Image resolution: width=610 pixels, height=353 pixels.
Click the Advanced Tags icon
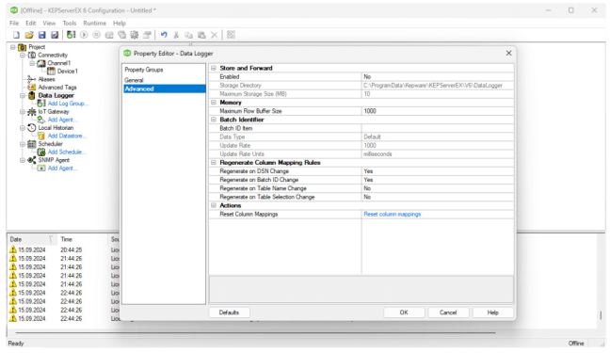click(x=32, y=88)
